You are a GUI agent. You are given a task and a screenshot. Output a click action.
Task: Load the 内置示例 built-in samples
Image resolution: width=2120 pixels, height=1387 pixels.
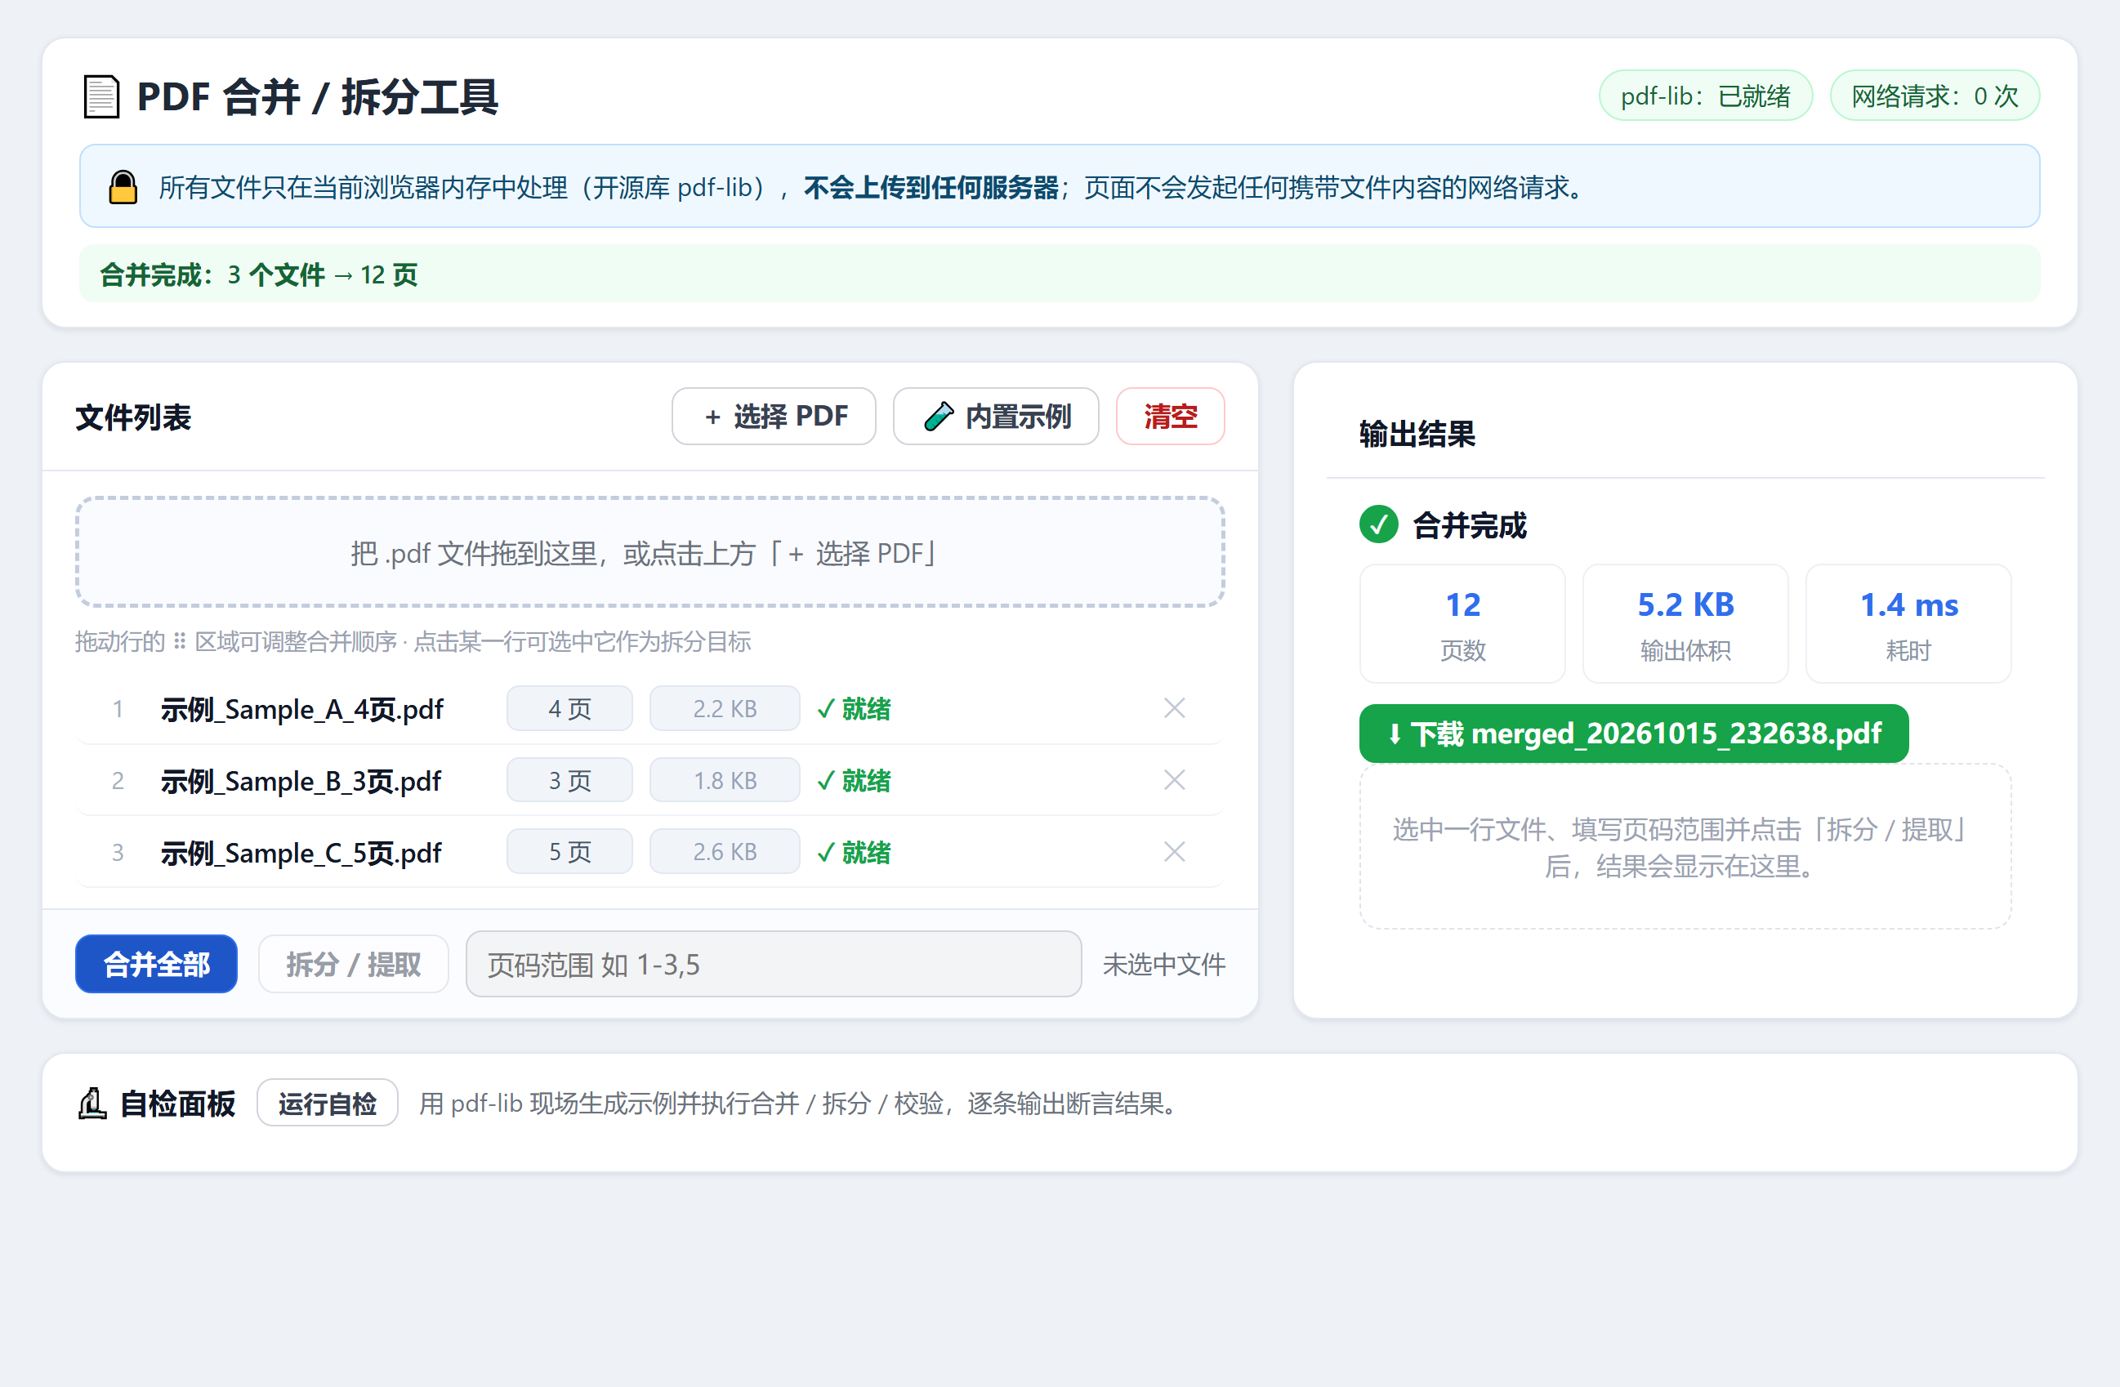click(x=995, y=416)
